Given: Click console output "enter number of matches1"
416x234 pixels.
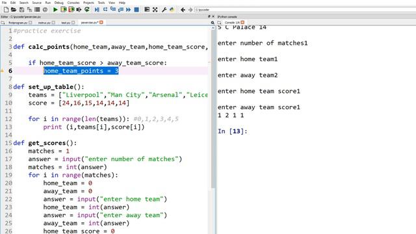Looking at the screenshot, I should point(263,44).
